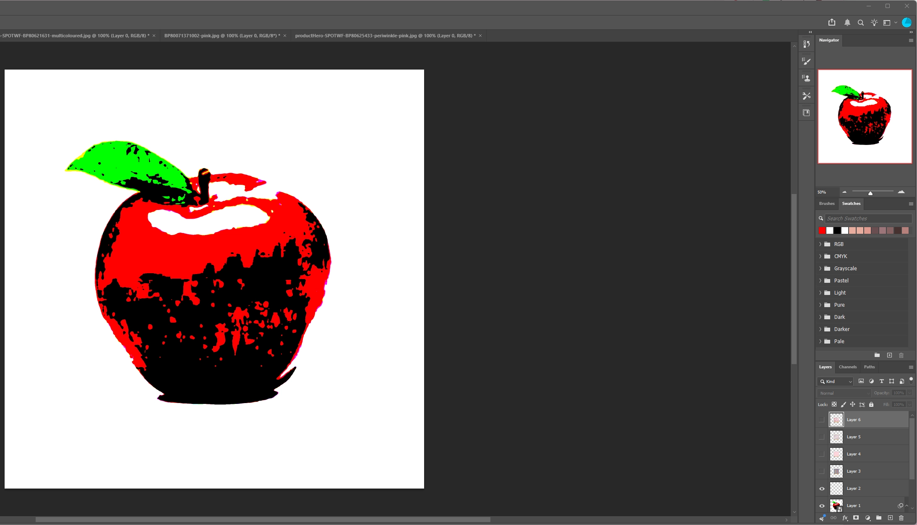This screenshot has width=917, height=525.
Task: Expand the Pure swatch folder
Action: pos(821,305)
